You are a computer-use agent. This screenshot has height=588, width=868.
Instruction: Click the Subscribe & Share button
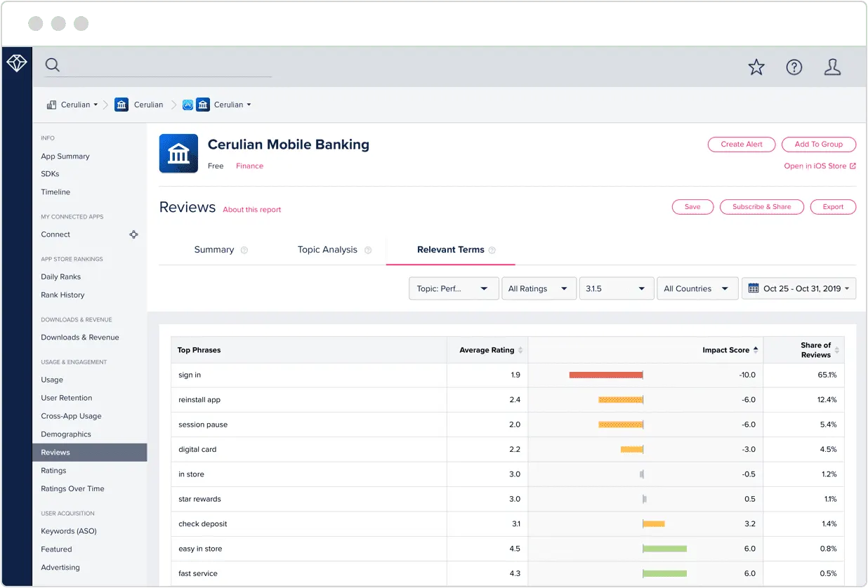click(762, 207)
